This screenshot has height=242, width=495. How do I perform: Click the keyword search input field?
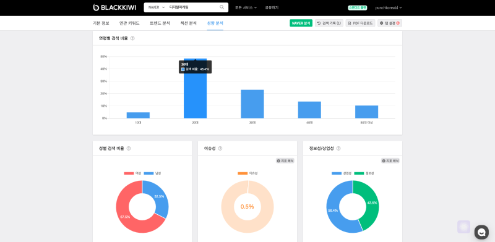192,7
